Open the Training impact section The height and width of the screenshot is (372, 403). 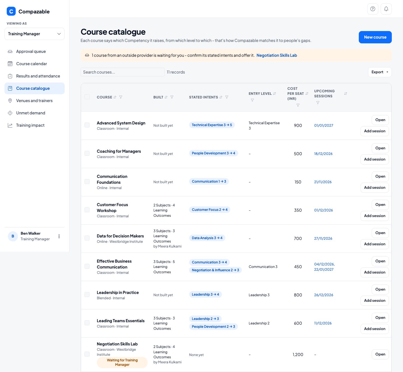(35, 125)
